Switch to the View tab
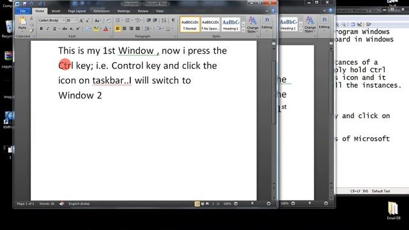The width and height of the screenshot is (409, 230). tap(160, 11)
